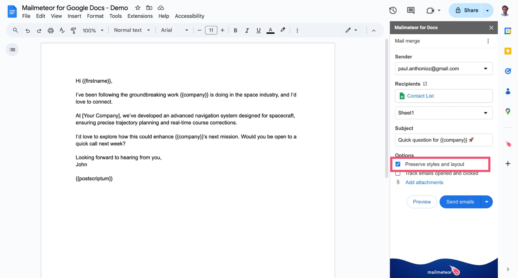518x278 pixels.
Task: Click the font size field
Action: pyautogui.click(x=211, y=30)
